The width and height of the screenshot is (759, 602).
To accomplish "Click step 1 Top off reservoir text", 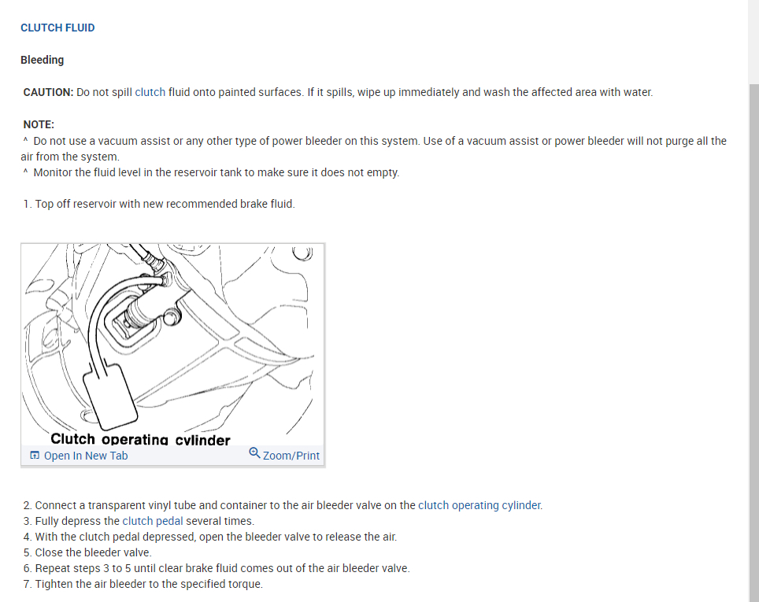I will click(159, 204).
